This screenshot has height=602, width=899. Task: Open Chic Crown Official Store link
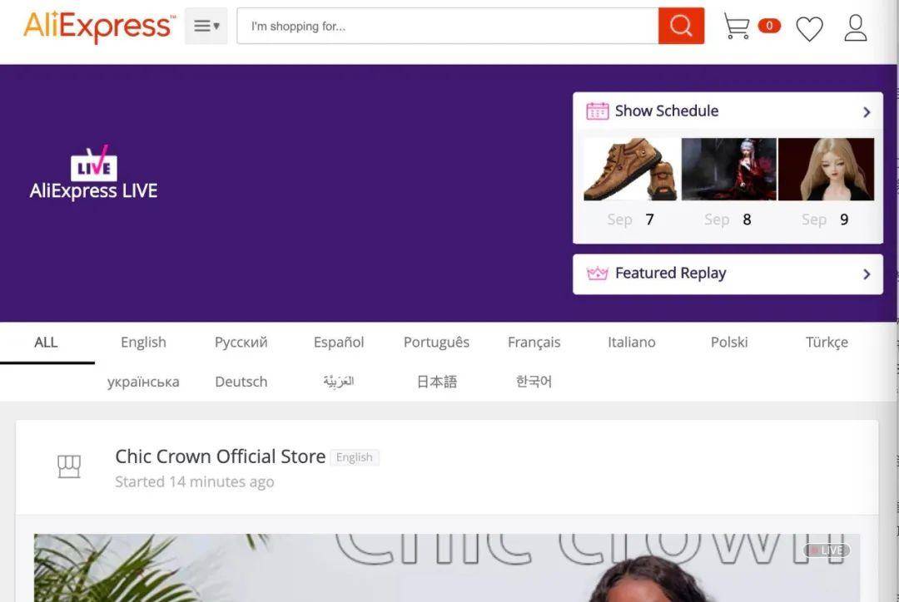(220, 456)
